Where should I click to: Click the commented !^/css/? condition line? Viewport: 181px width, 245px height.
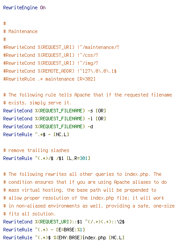[51, 55]
